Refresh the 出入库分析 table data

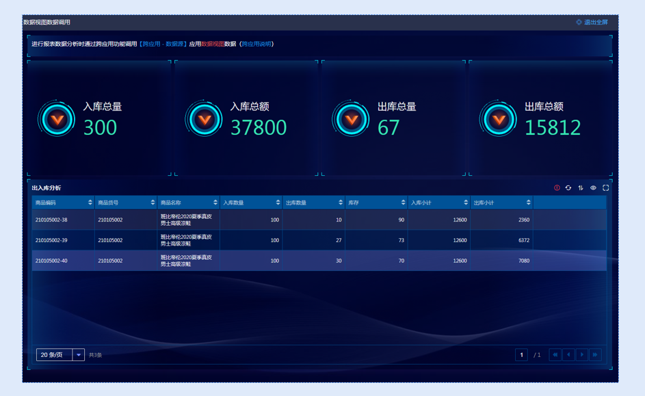tap(568, 188)
